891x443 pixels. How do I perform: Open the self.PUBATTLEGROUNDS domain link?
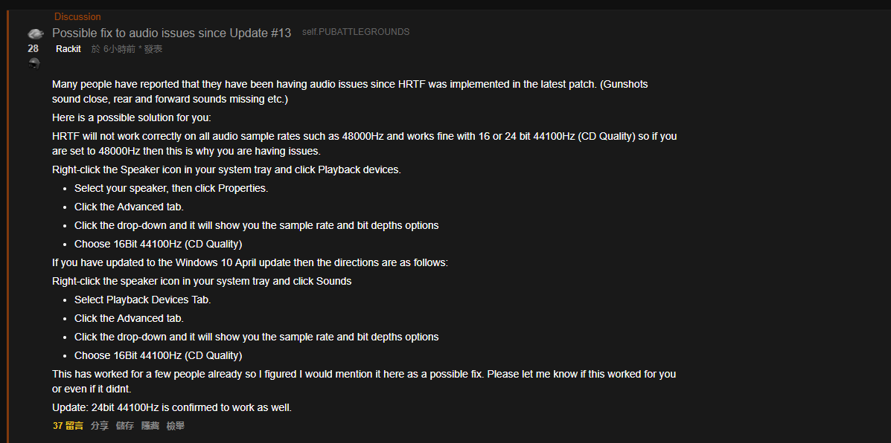[356, 32]
